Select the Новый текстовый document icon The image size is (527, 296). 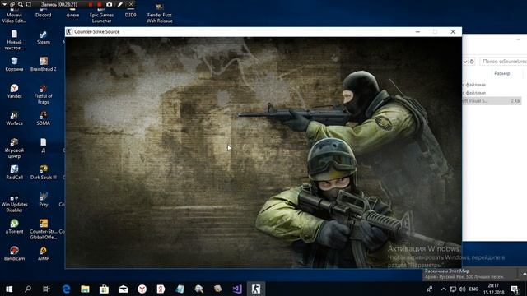(14, 40)
